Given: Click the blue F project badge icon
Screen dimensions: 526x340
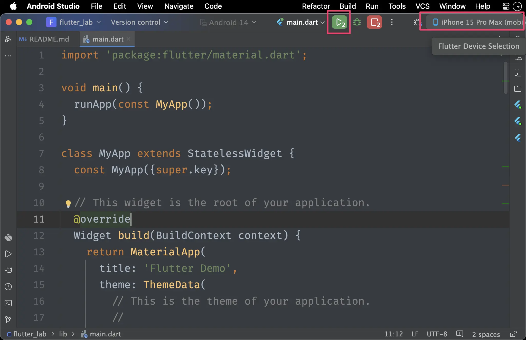Looking at the screenshot, I should tap(51, 22).
